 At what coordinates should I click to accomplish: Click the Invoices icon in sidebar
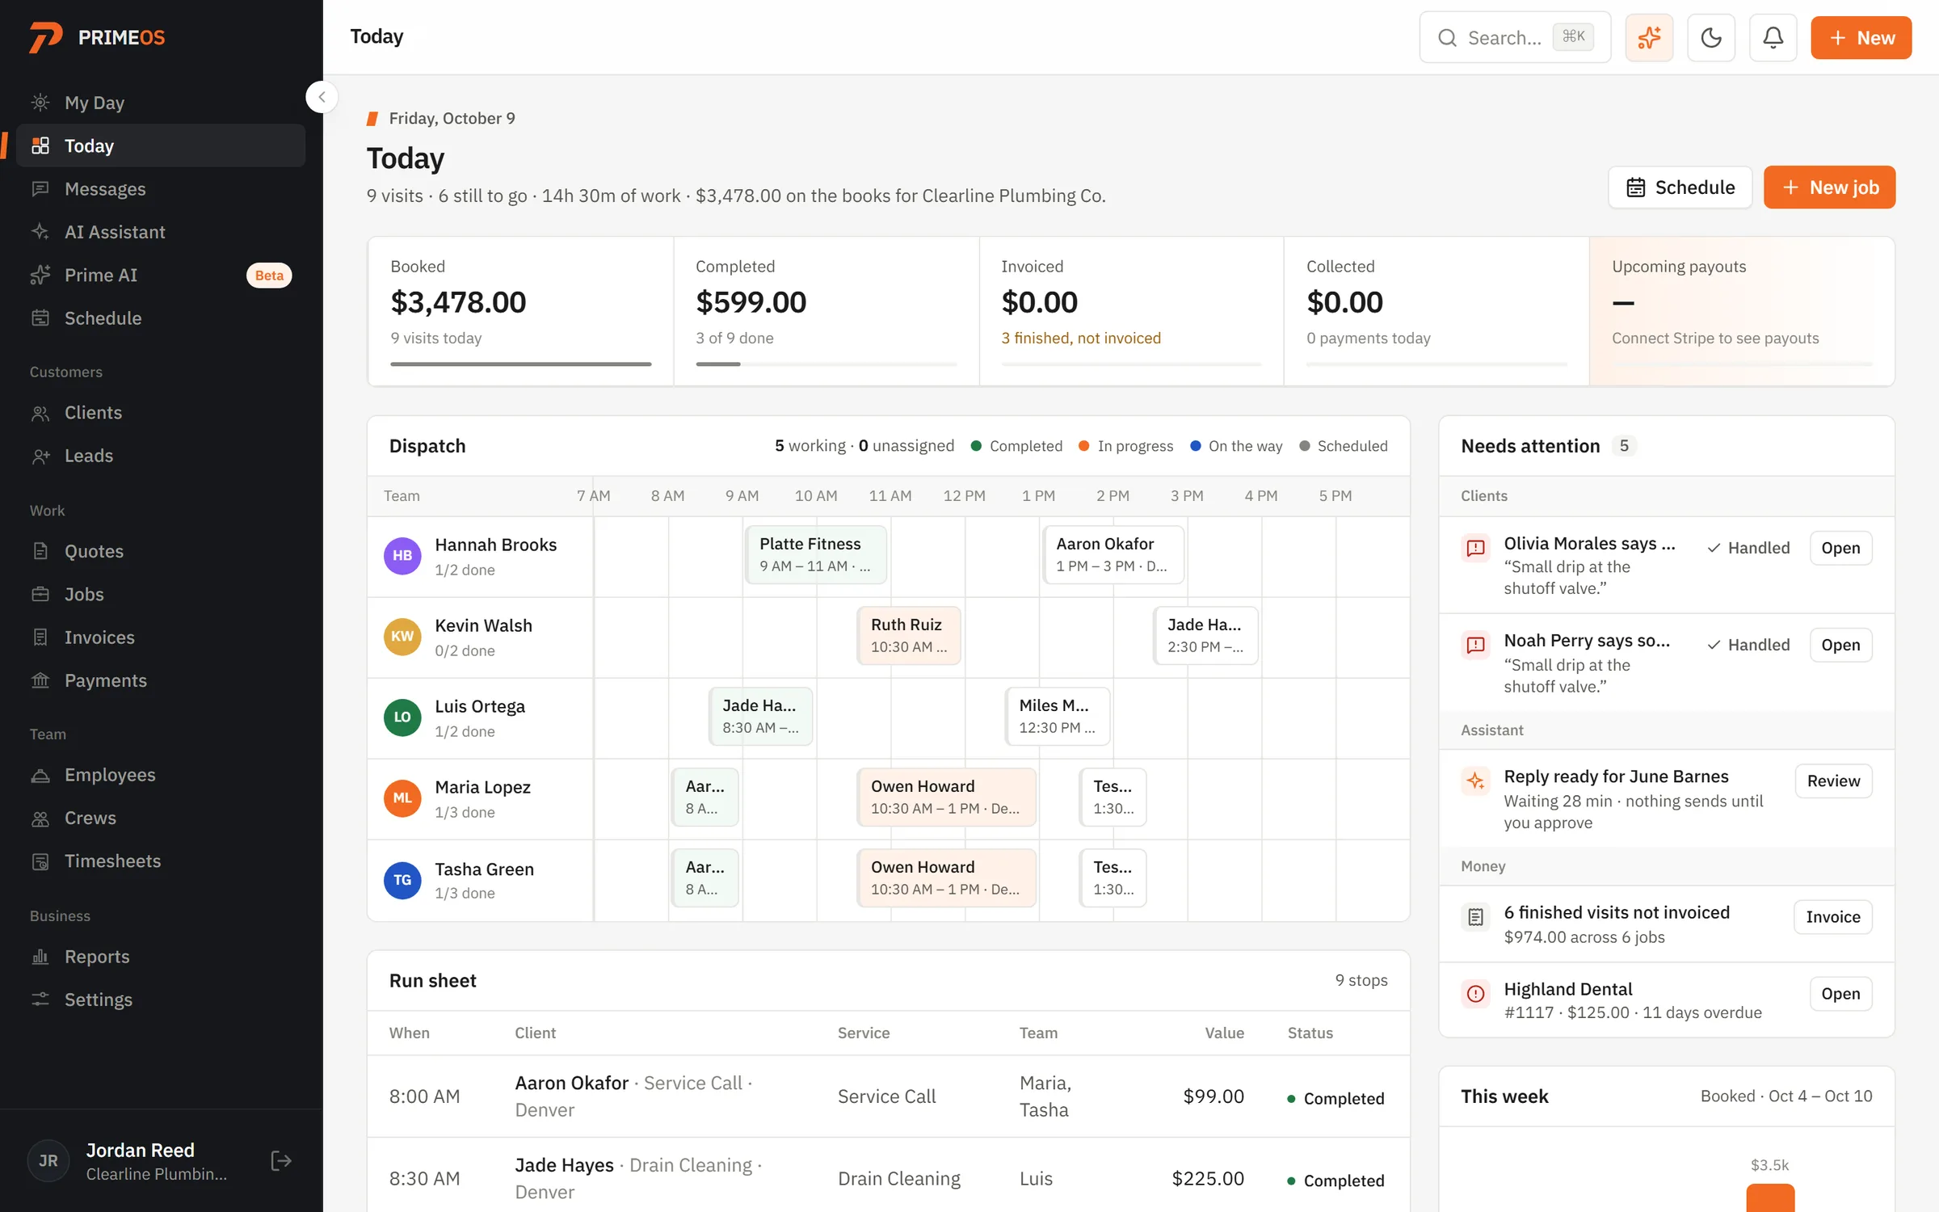click(40, 638)
